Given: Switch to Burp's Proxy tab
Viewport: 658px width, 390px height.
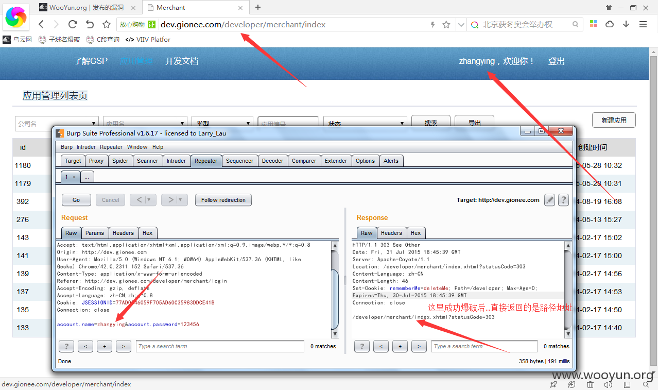Looking at the screenshot, I should (96, 161).
